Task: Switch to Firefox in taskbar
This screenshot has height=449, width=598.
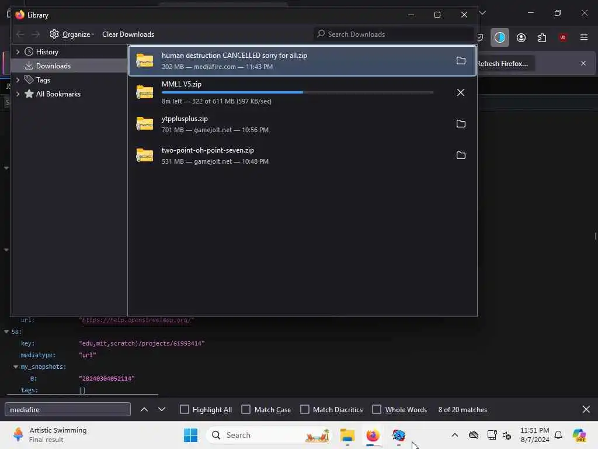Action: 373,435
